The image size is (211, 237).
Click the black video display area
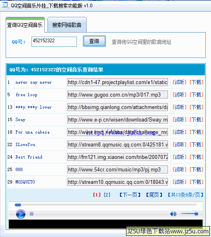(105, 224)
